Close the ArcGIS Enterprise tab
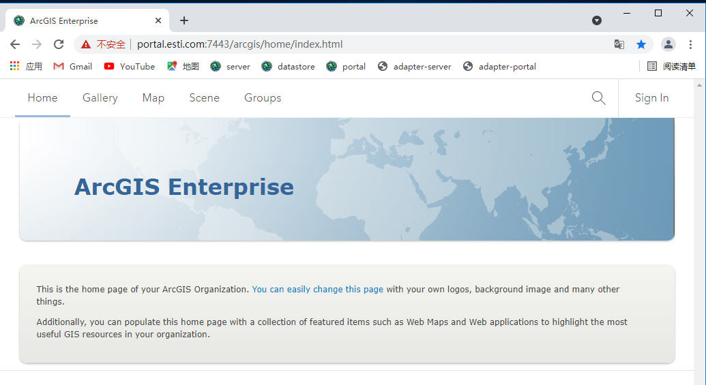 tap(158, 20)
